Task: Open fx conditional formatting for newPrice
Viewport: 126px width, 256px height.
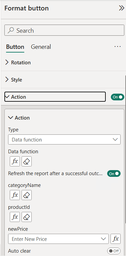Action: click(x=116, y=239)
